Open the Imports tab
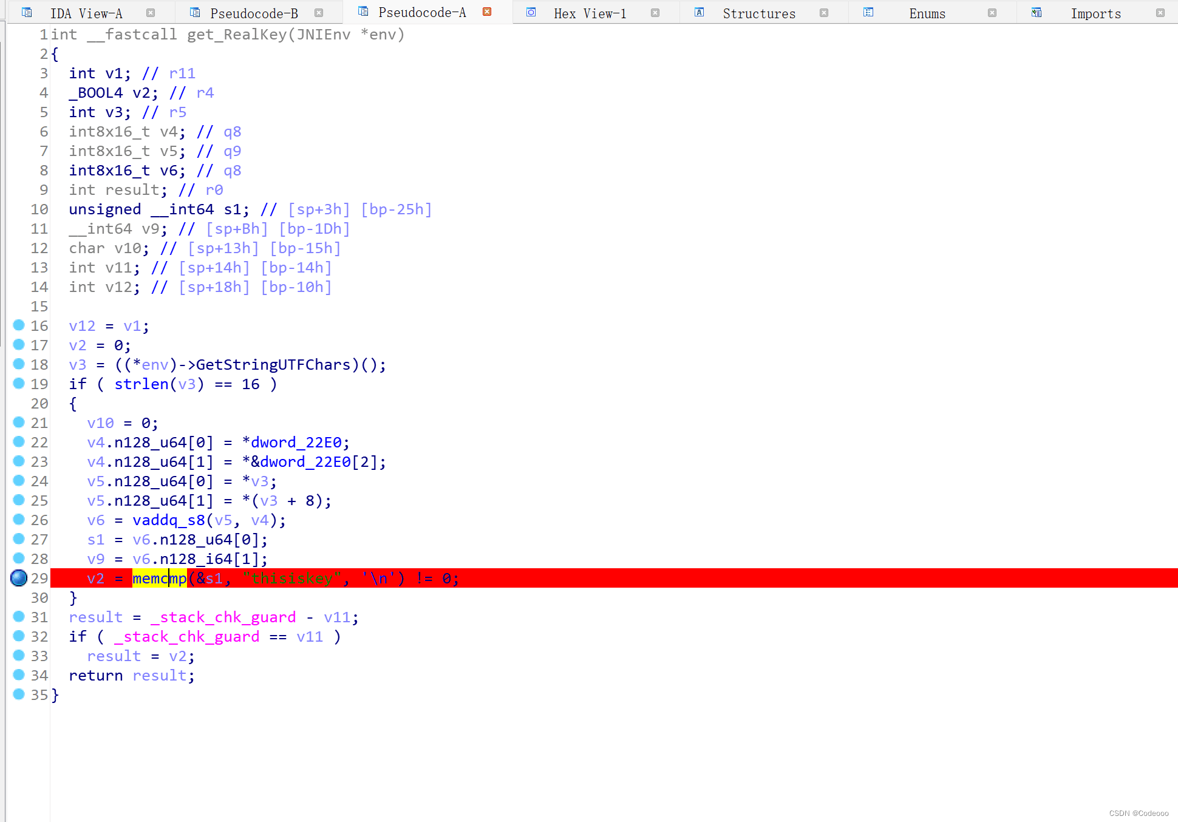The width and height of the screenshot is (1178, 822). [1096, 13]
